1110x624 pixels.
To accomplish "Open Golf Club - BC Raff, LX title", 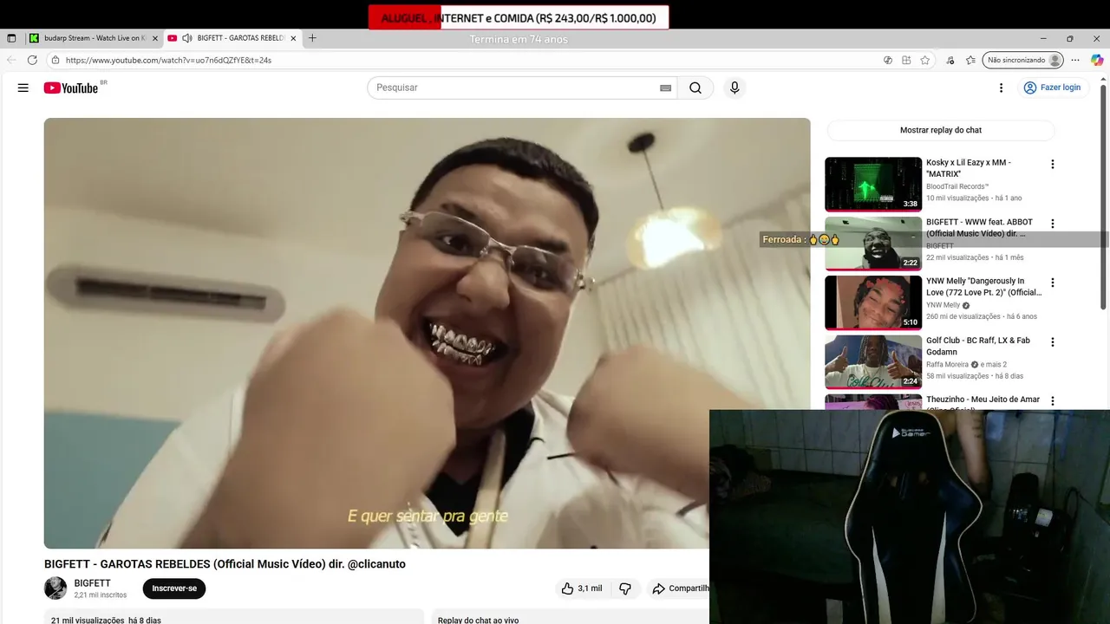I will tap(978, 346).
